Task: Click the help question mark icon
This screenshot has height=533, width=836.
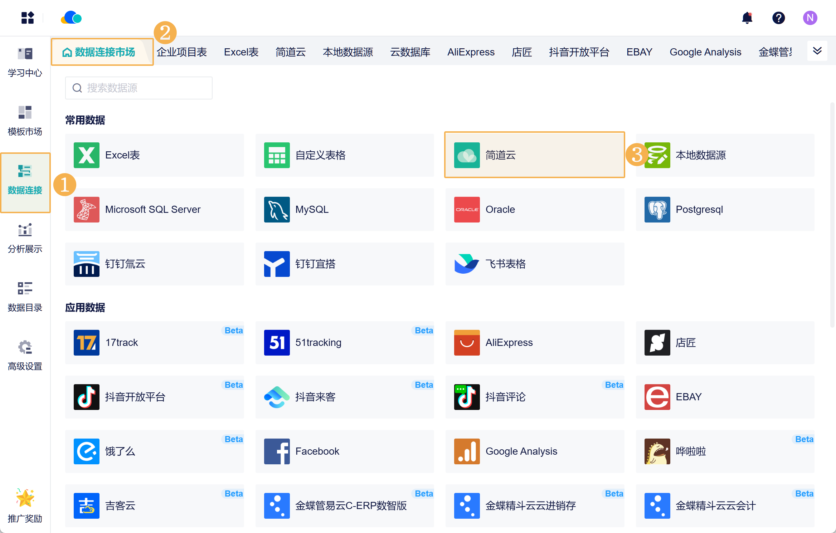Action: [778, 18]
